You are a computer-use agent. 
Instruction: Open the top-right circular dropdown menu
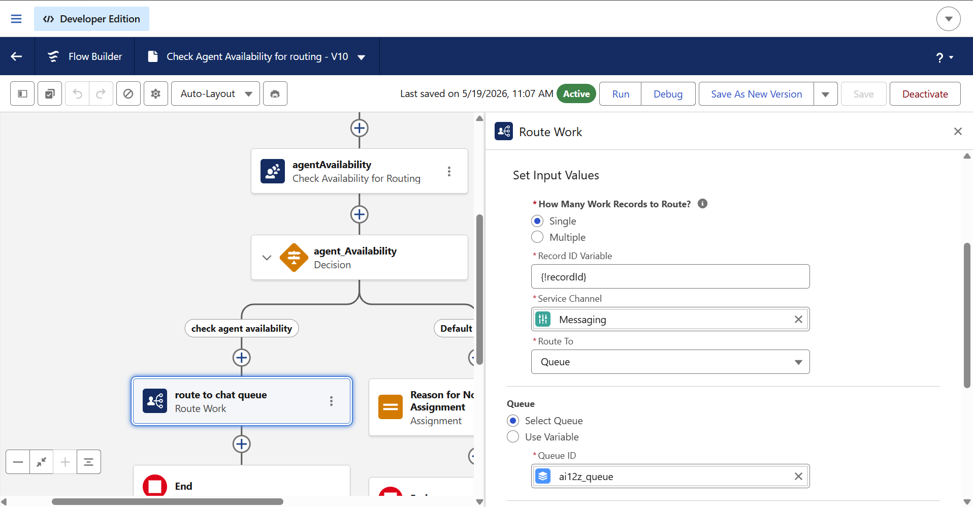click(949, 19)
